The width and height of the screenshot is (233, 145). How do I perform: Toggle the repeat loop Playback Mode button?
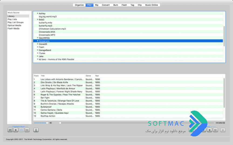pos(21,130)
